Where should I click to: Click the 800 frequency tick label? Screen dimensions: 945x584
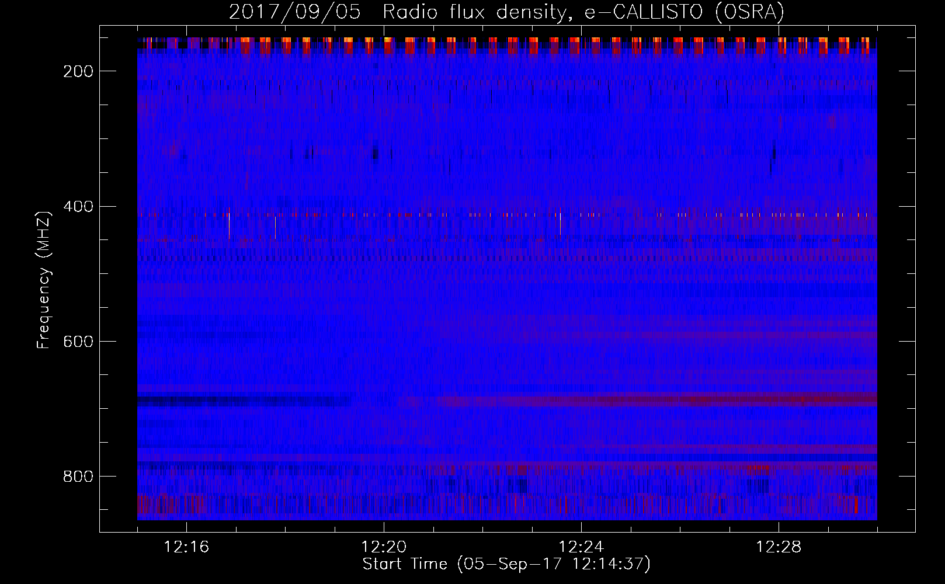coord(78,477)
